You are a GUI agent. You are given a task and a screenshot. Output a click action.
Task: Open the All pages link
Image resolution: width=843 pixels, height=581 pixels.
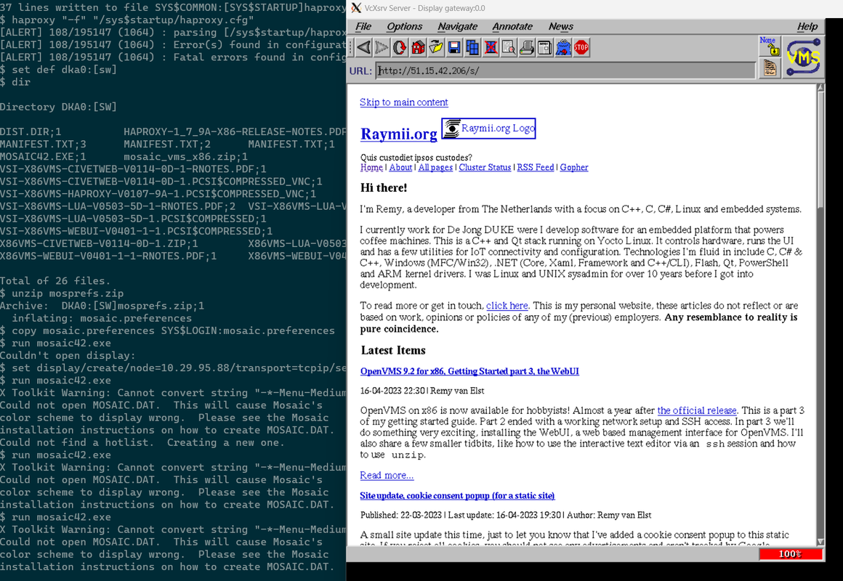pyautogui.click(x=435, y=167)
